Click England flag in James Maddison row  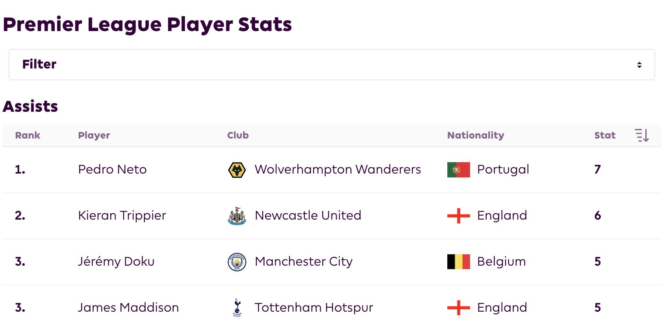pyautogui.click(x=458, y=308)
